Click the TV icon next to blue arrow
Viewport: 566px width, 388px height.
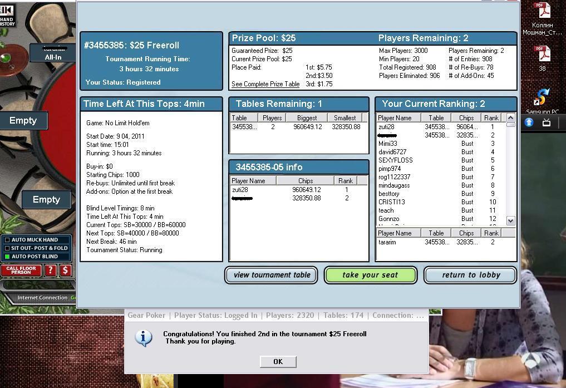547,122
